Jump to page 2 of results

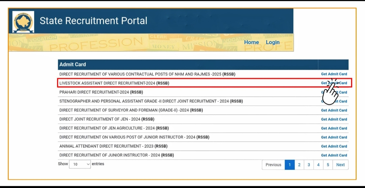click(299, 165)
